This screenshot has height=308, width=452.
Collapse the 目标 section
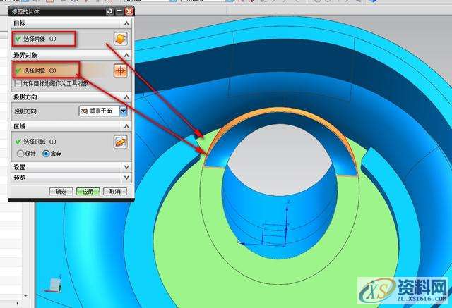pos(126,23)
